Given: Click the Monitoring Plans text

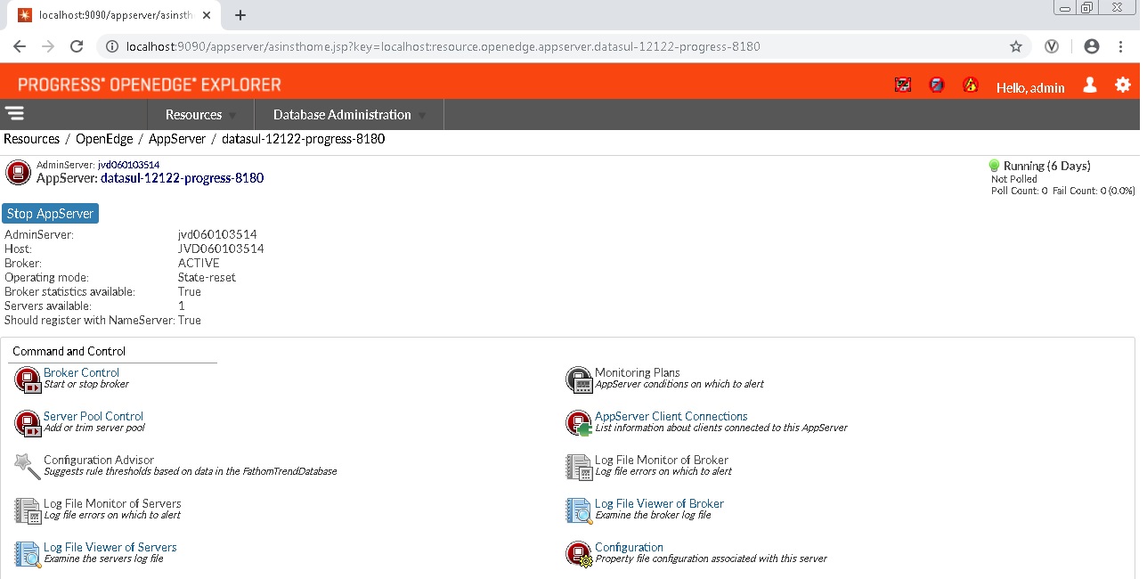Looking at the screenshot, I should (x=638, y=372).
